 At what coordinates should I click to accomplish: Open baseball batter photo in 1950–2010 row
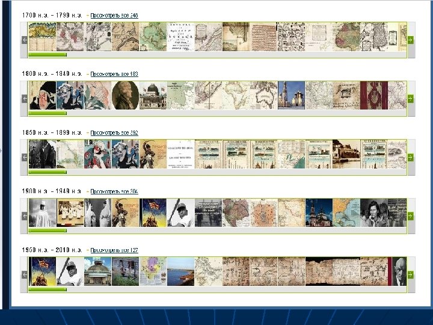tap(70, 271)
